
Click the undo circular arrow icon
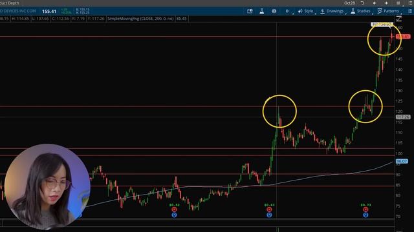click(x=362, y=3)
